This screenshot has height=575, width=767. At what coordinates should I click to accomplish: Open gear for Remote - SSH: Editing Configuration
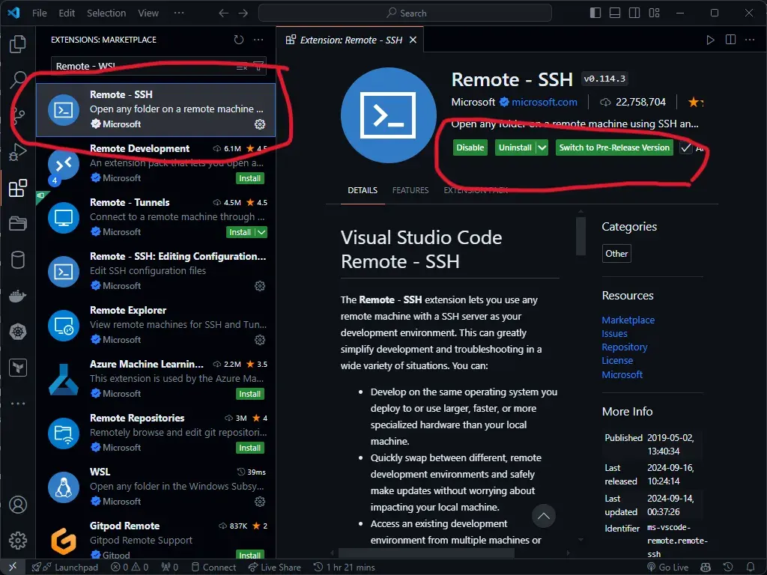(260, 286)
